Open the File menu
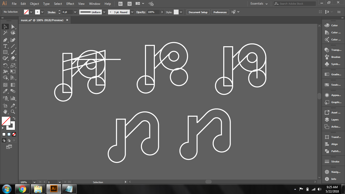Screen dimensions: 345x194 click(x=14, y=4)
